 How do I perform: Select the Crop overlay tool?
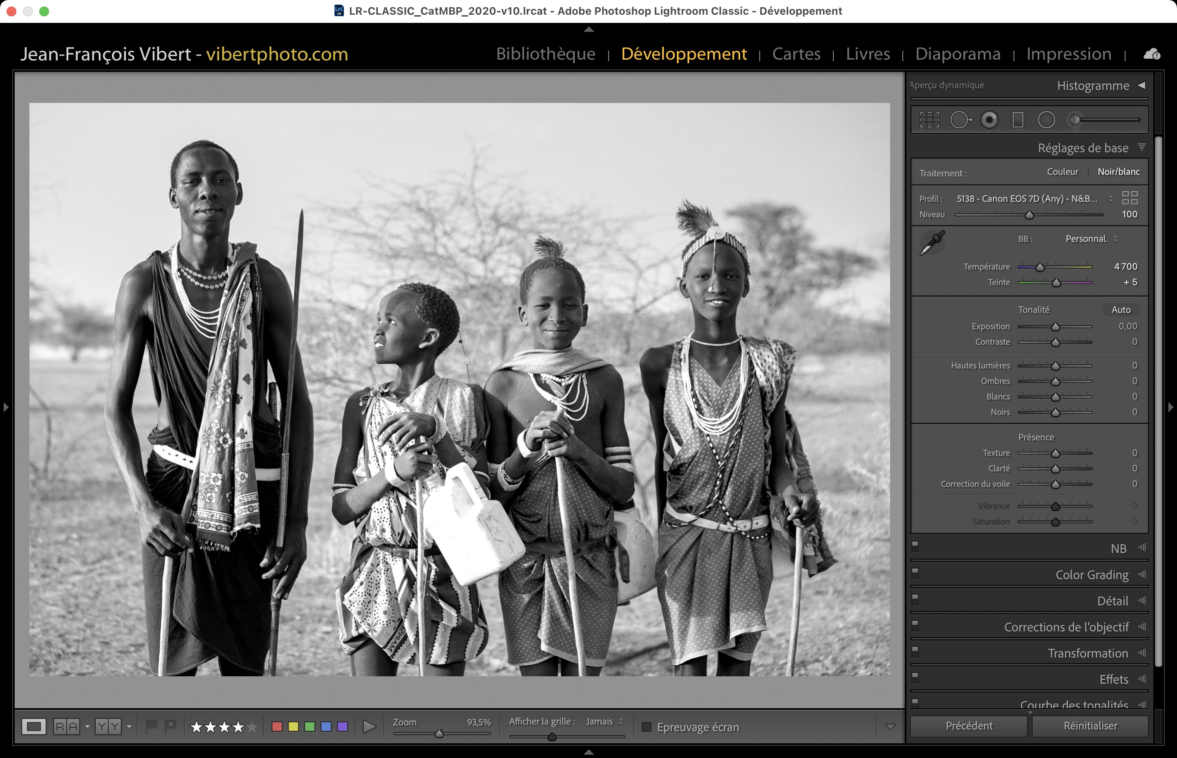929,120
